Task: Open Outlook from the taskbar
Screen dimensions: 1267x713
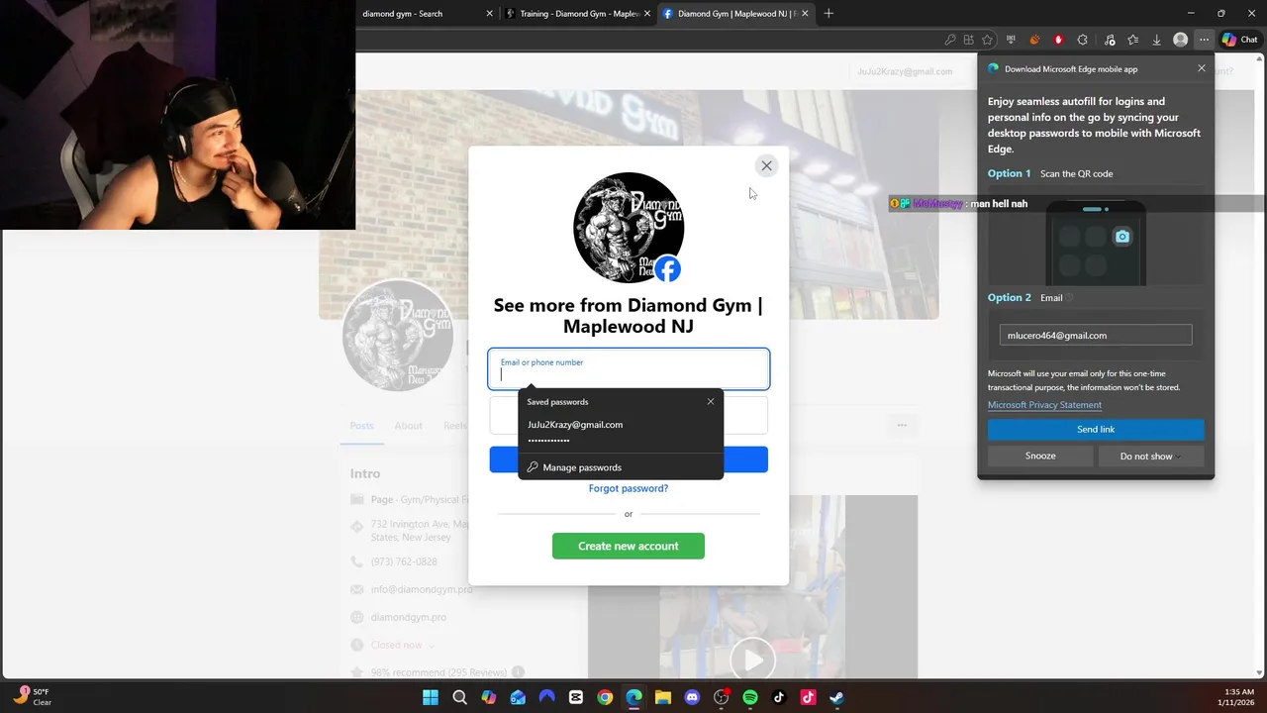Action: tap(518, 697)
